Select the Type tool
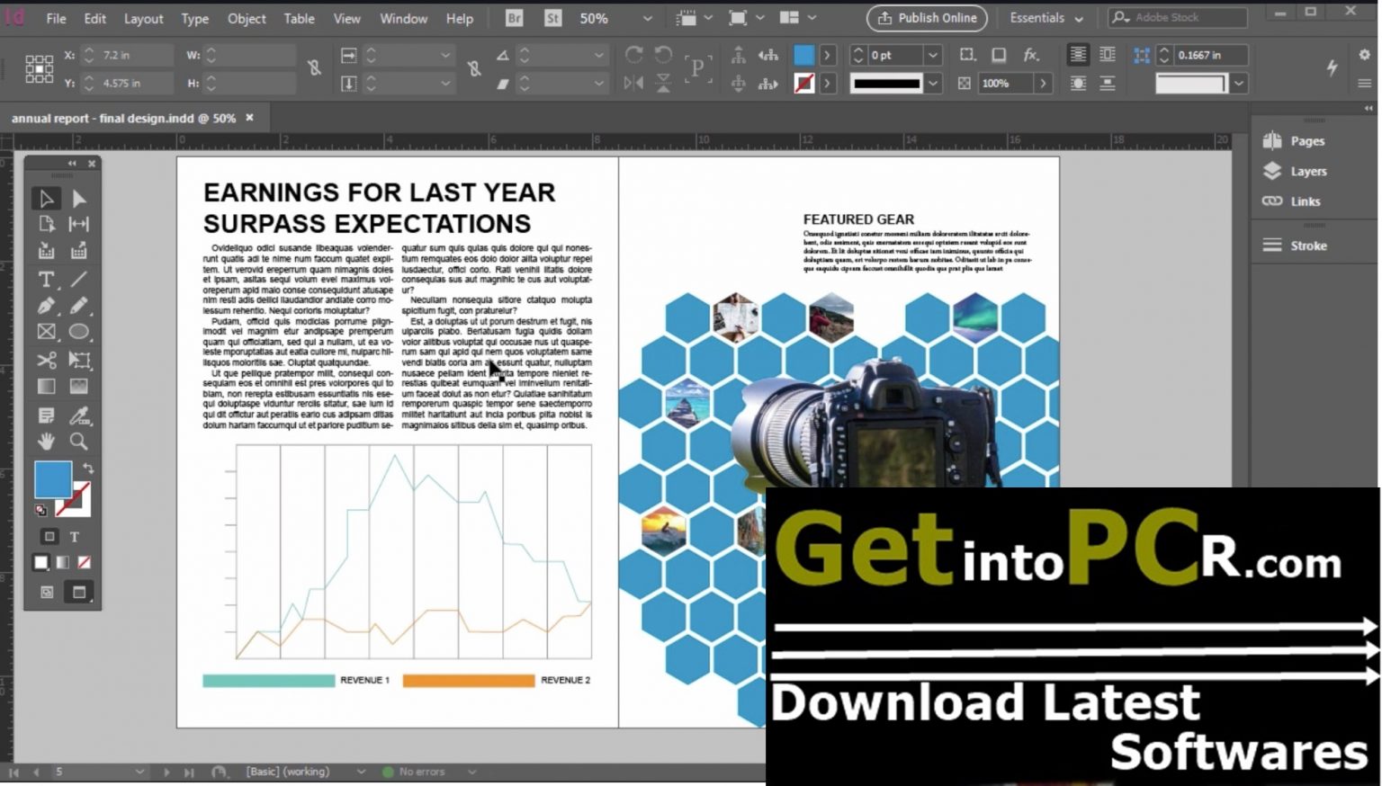 (46, 280)
